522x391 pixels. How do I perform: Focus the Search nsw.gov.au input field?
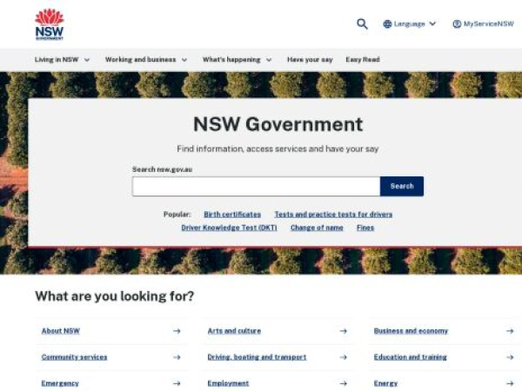tap(256, 186)
